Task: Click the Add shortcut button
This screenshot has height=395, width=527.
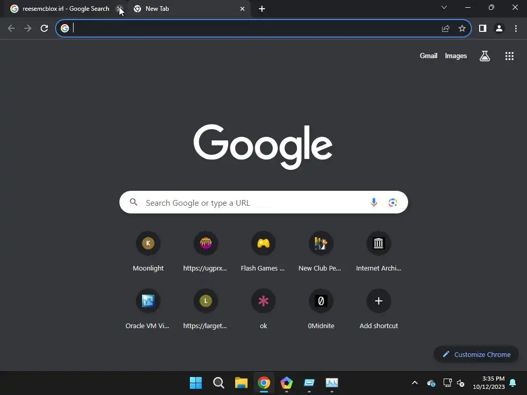Action: (378, 309)
